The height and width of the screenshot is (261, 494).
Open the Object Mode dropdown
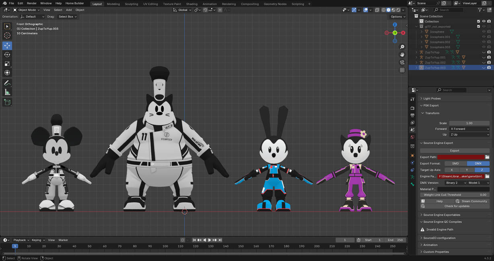[x=27, y=10]
